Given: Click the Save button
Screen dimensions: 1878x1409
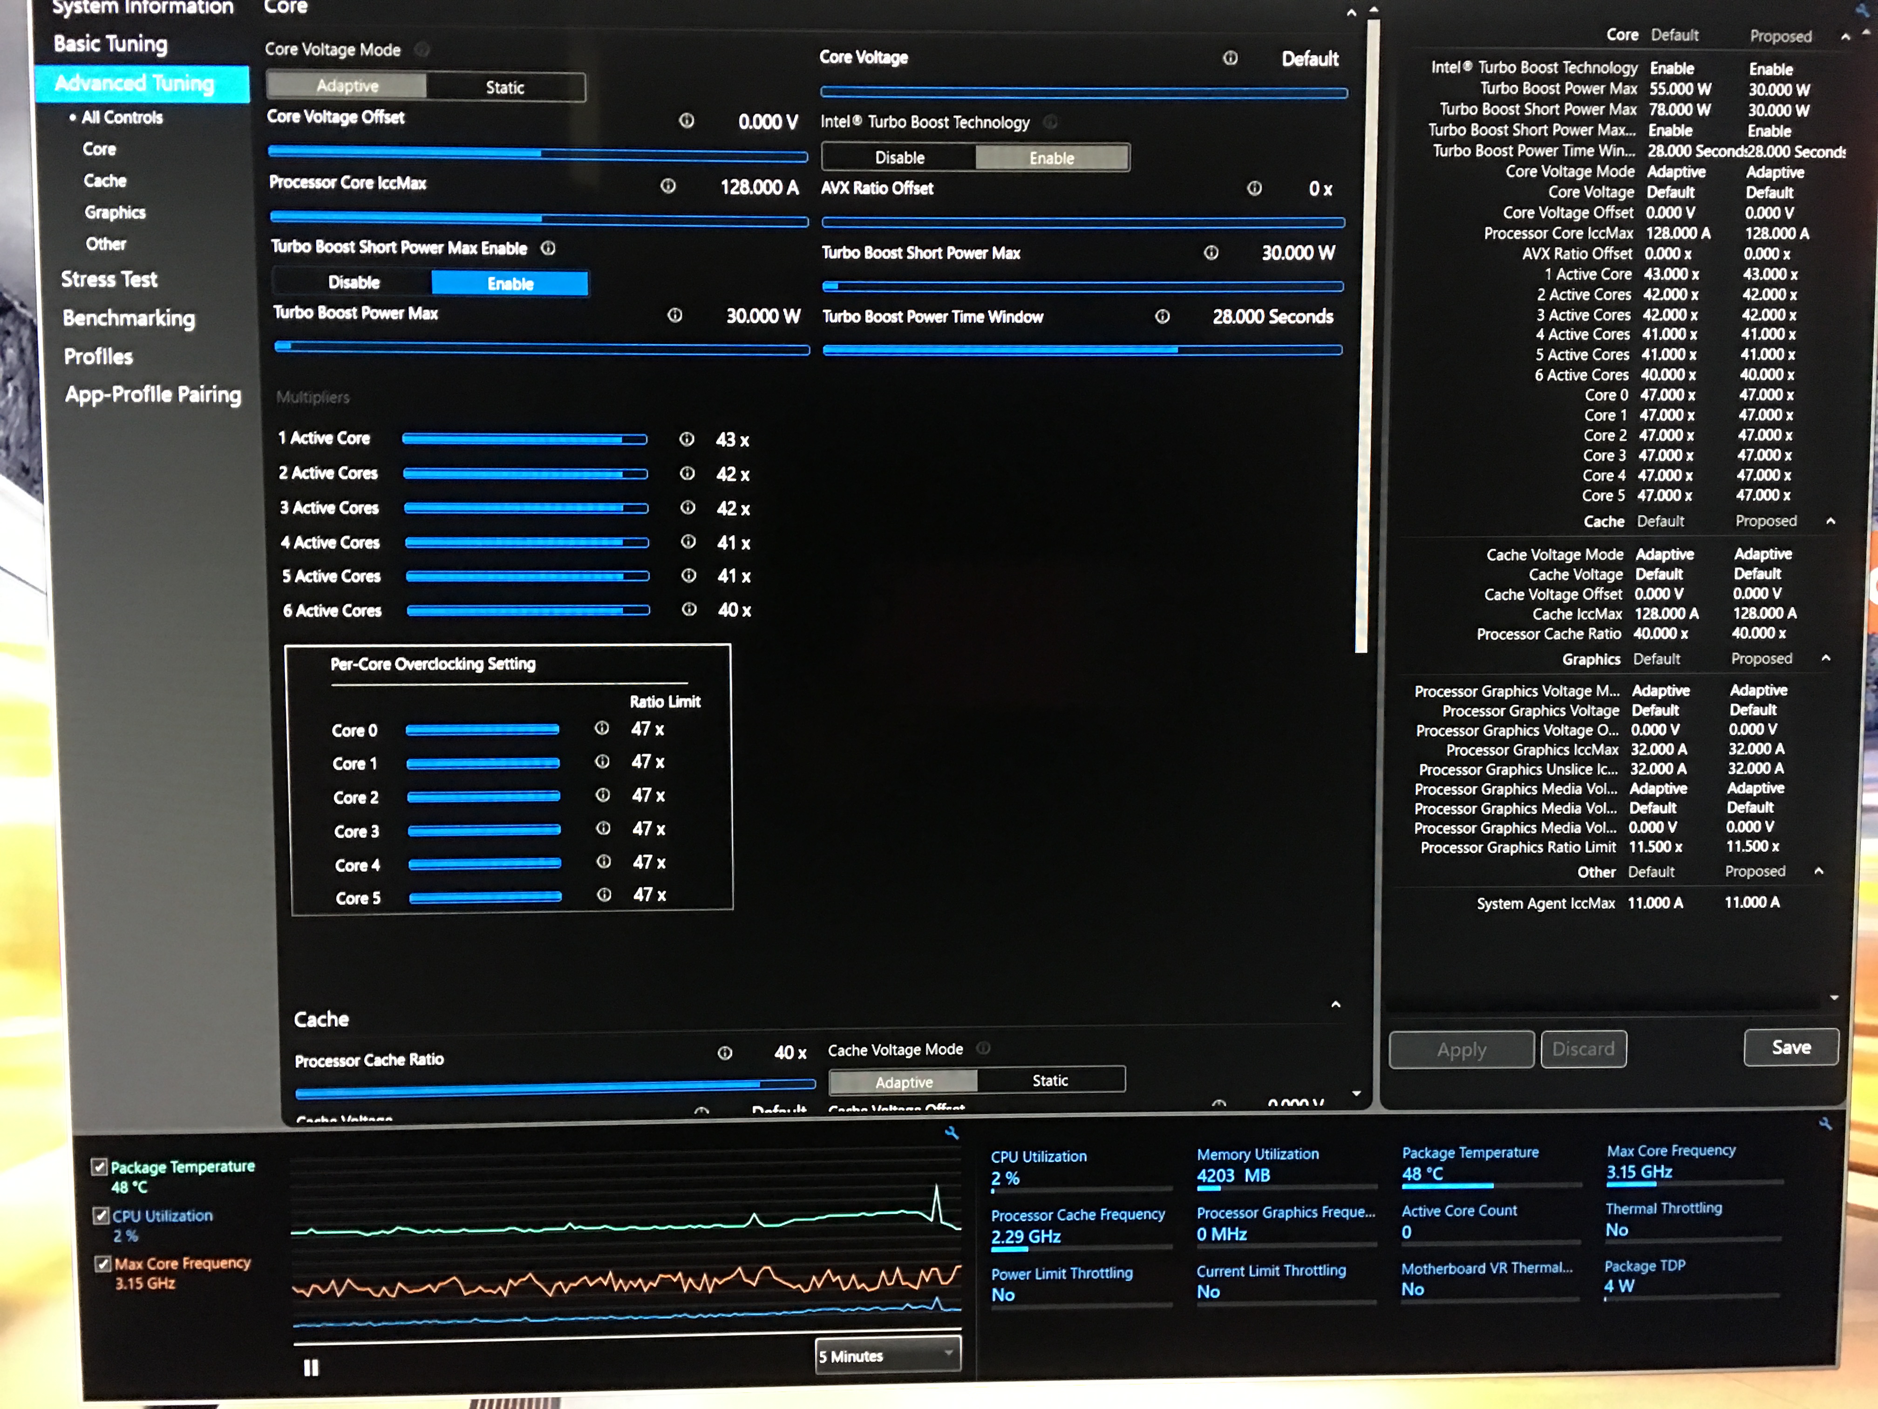Looking at the screenshot, I should point(1790,1047).
